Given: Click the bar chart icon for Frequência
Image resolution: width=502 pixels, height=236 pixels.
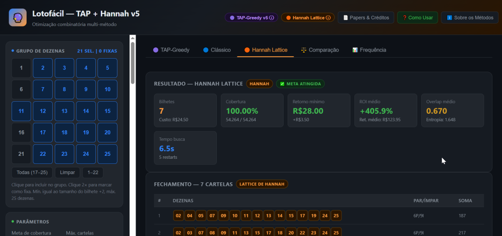Looking at the screenshot, I should point(355,50).
